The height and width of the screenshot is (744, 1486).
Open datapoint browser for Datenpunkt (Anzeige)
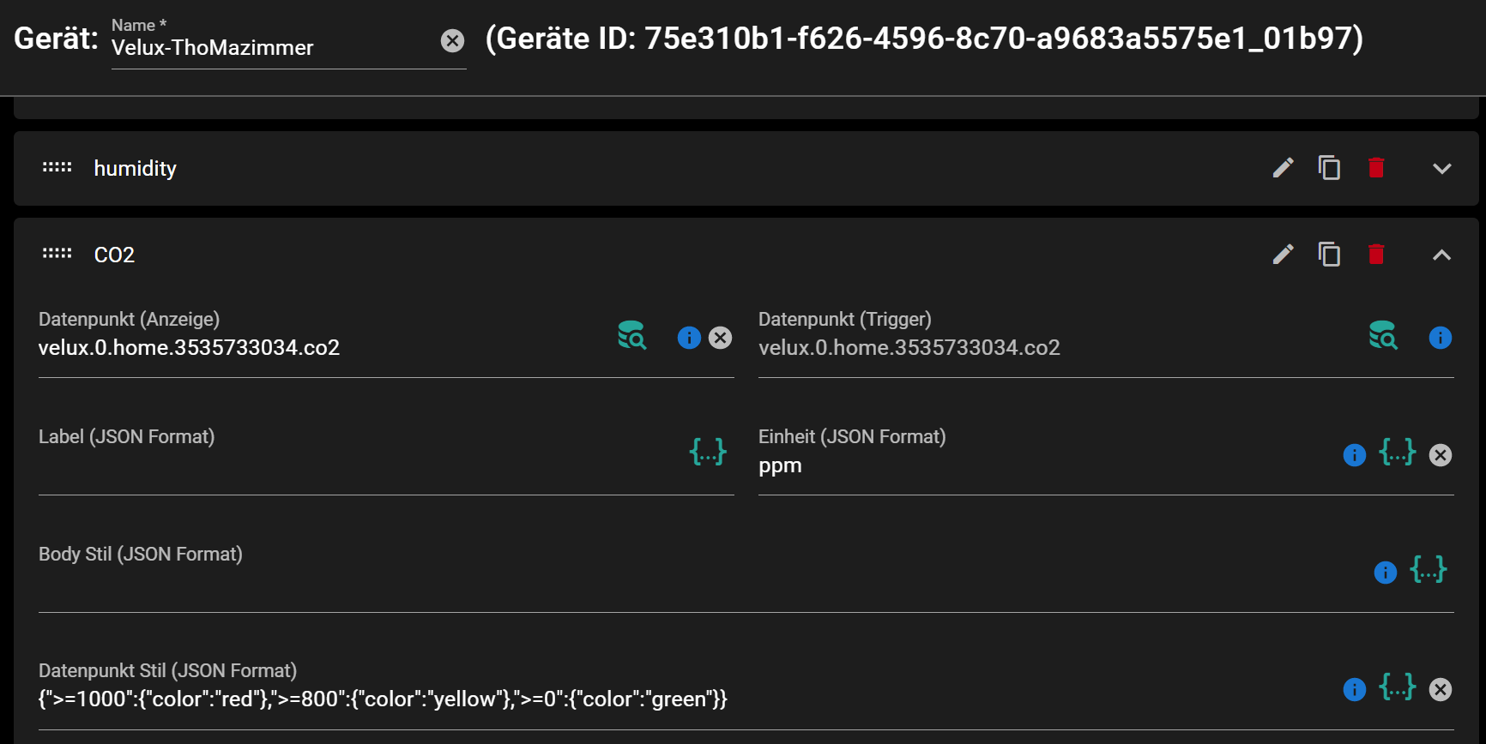631,337
